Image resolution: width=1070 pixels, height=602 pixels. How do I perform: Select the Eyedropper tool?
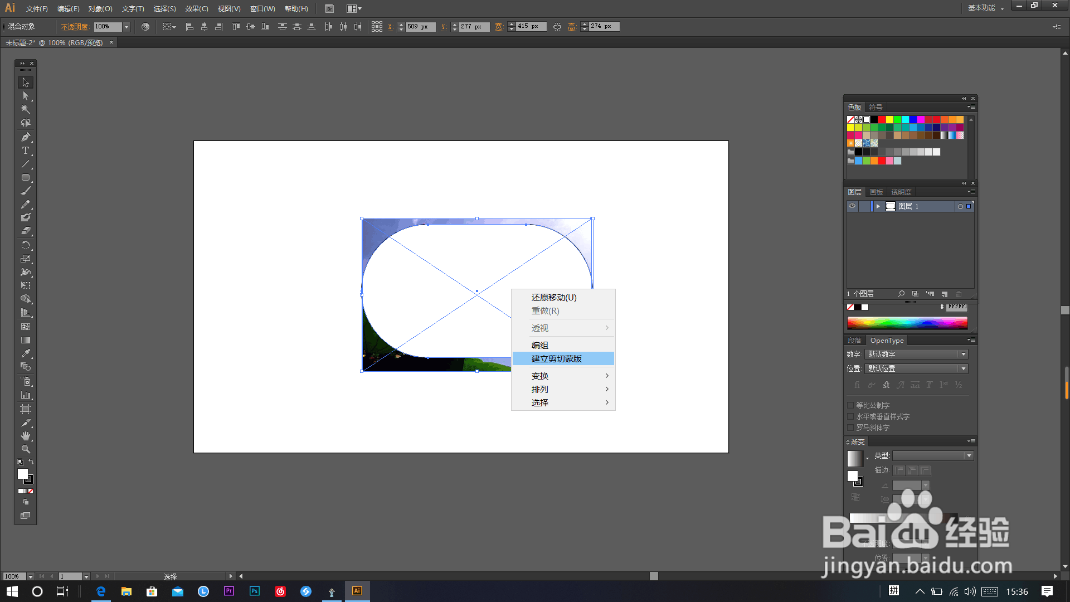pyautogui.click(x=26, y=353)
